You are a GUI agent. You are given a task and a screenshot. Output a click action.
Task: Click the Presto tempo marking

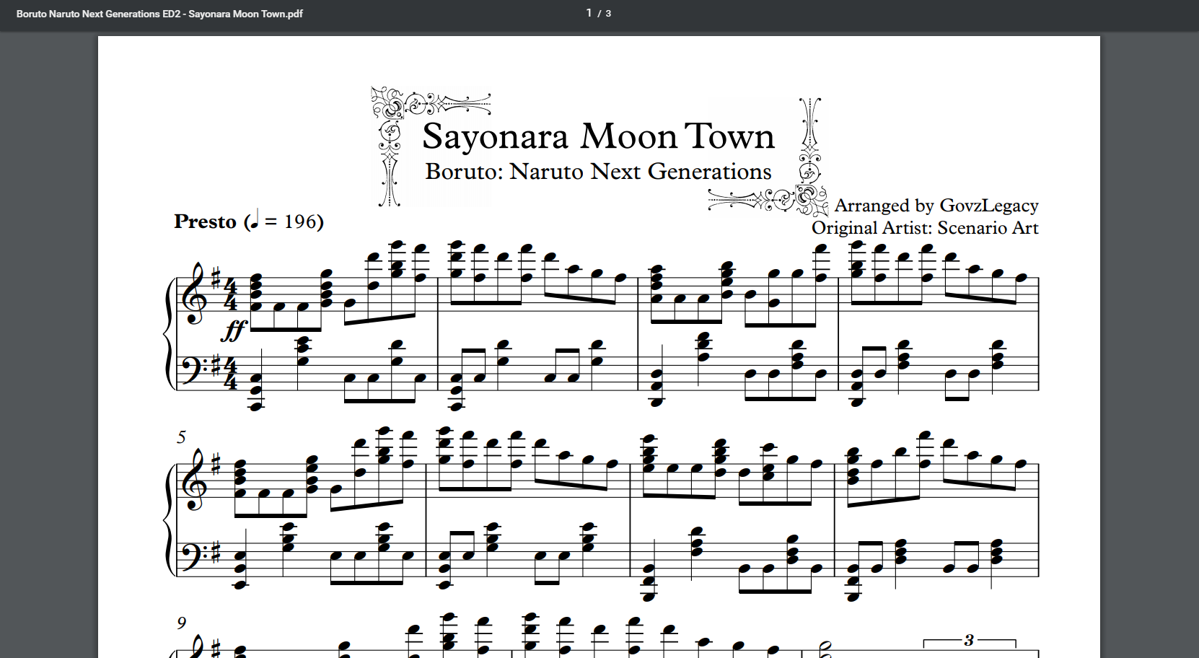point(205,221)
